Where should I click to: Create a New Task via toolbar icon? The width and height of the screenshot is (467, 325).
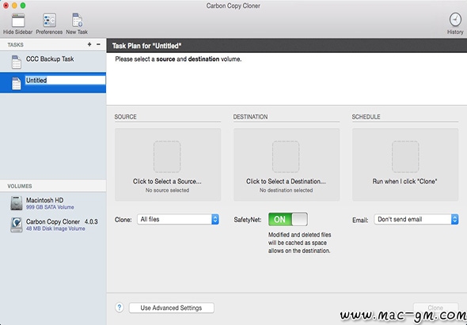[x=77, y=21]
